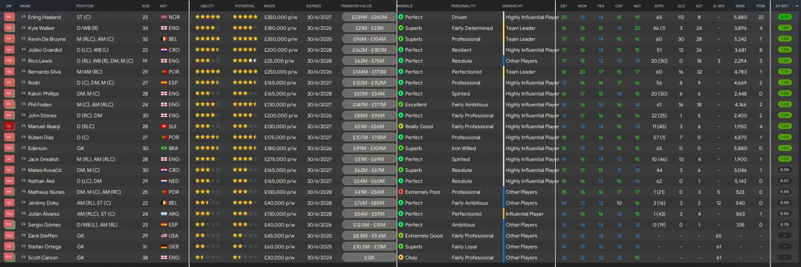Click the player icon beside Kyle Walker
The image size is (801, 267).
pos(24,28)
